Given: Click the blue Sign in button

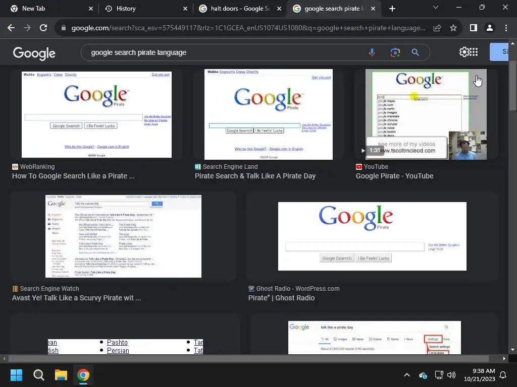Looking at the screenshot, I should coord(499,52).
